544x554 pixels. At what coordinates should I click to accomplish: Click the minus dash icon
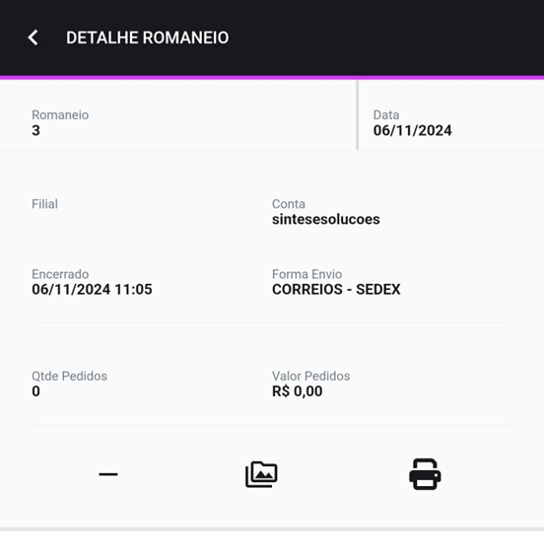(108, 474)
